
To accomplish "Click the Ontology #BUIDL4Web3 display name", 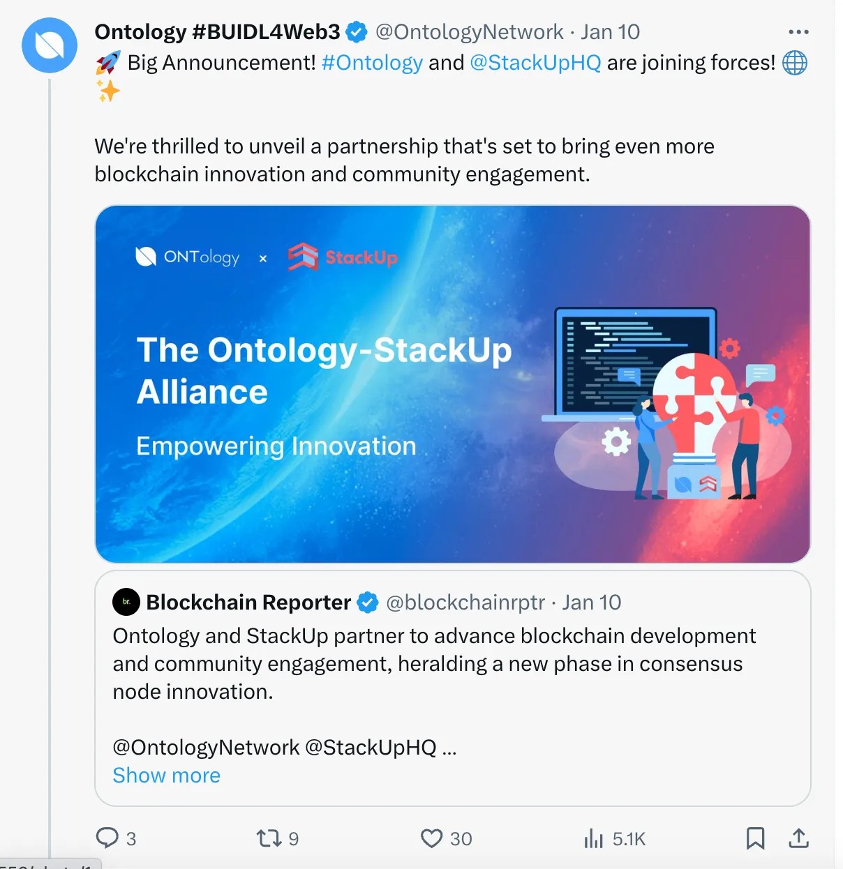I will click(217, 32).
